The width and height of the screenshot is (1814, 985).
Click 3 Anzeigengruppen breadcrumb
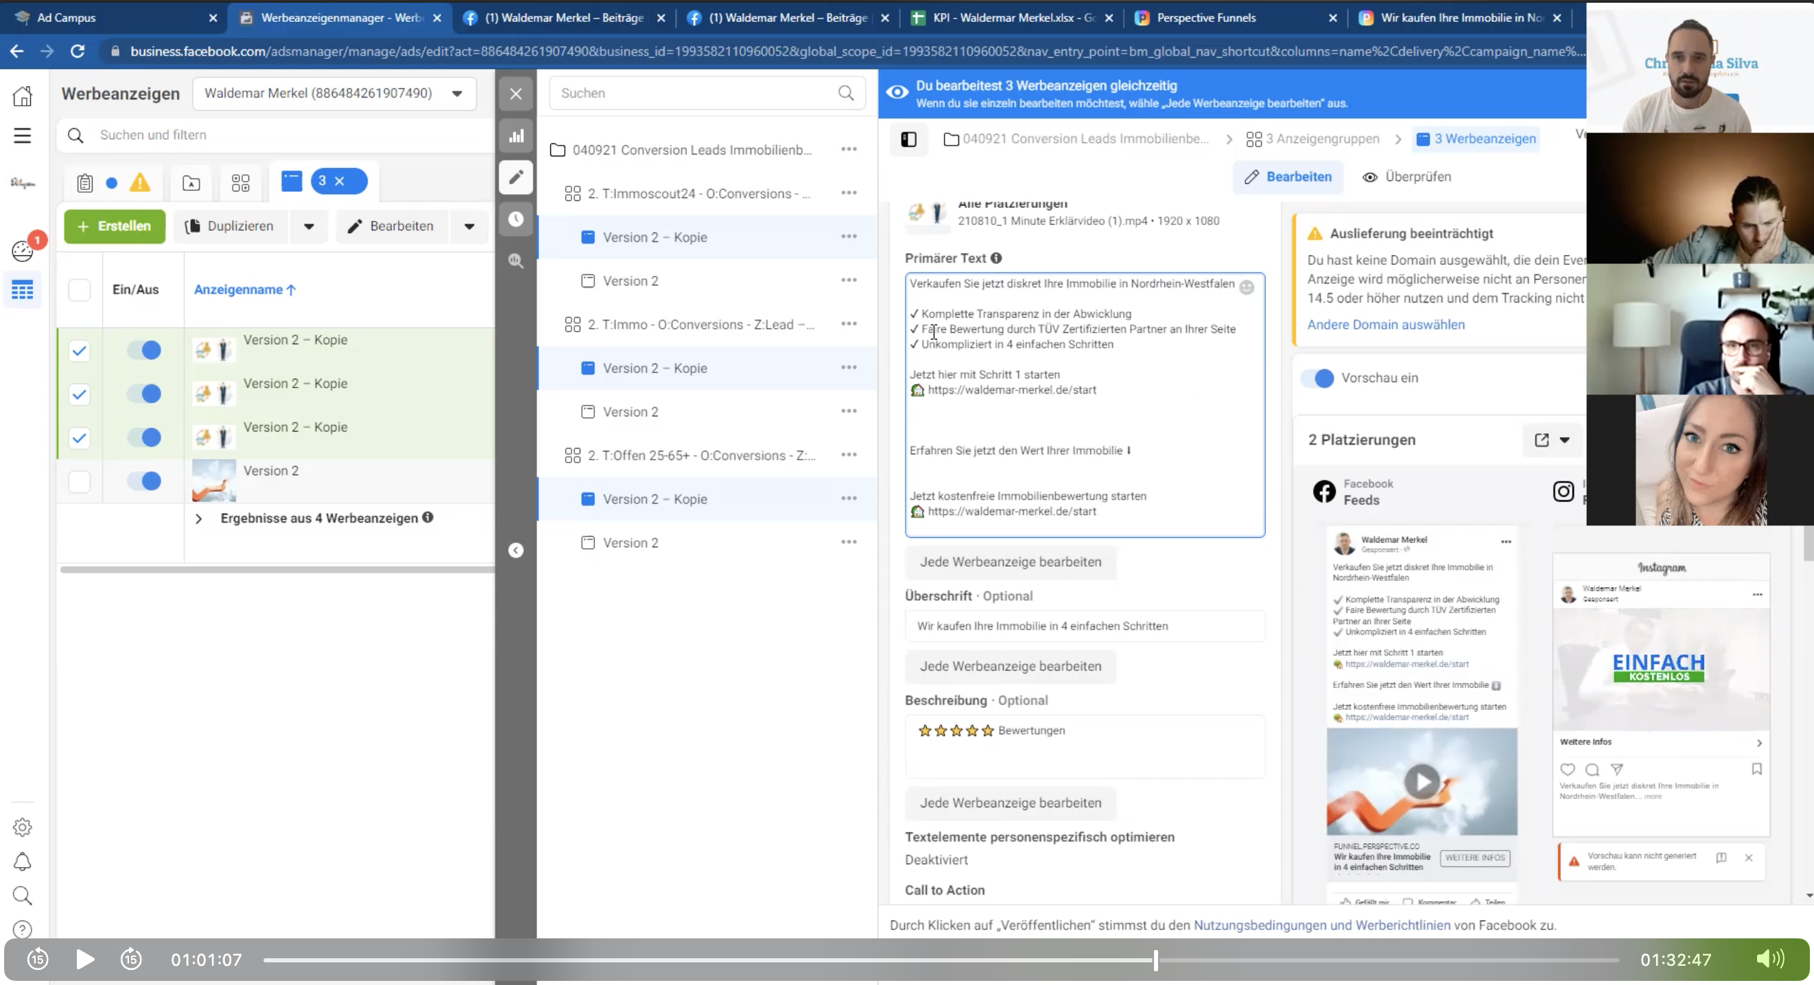coord(1313,139)
